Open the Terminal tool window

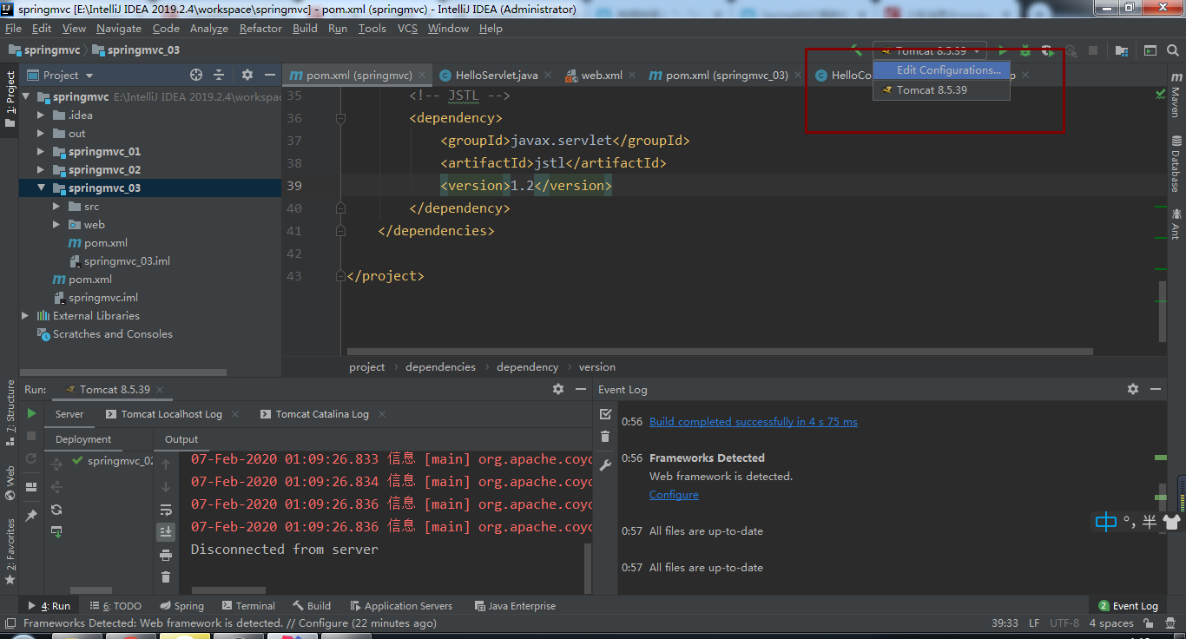[248, 606]
